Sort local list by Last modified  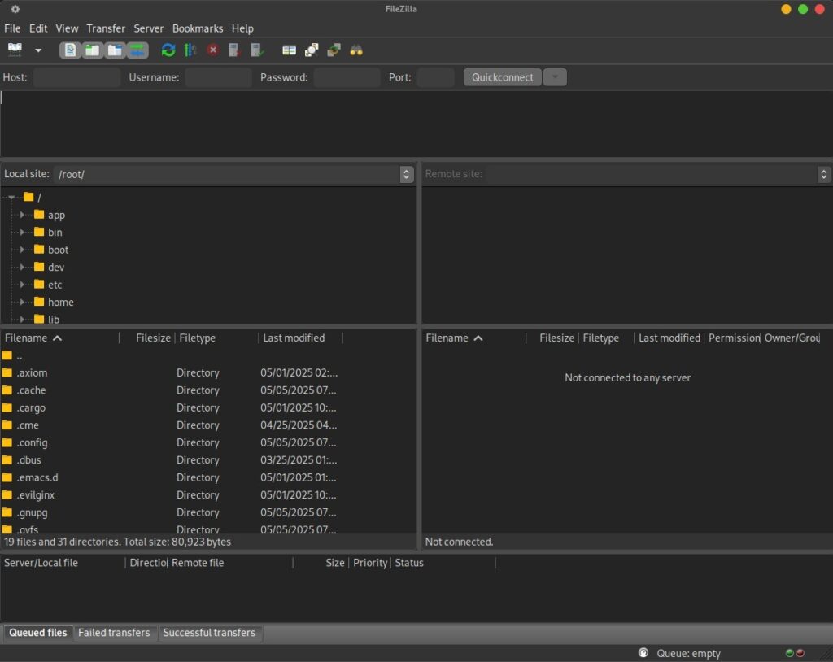(x=301, y=338)
